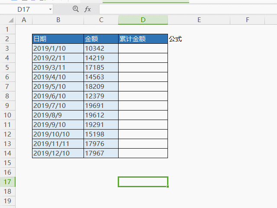277x208 pixels.
Task: Select the amount cell 15198
Action: tap(101, 134)
